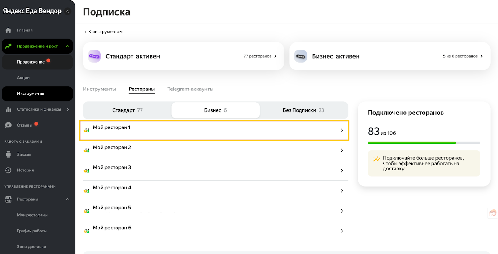498x254 pixels.
Task: Click the bar chart icon for Статистика и финансы
Action: tap(8, 109)
